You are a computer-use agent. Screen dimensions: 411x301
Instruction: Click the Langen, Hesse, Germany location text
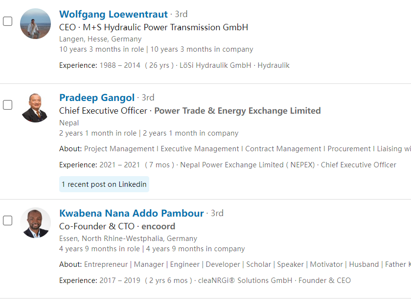100,39
